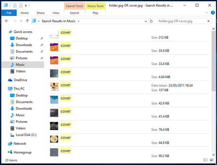This screenshot has height=165, width=217.
Task: Switch to details view in status bar
Action: click(206, 160)
